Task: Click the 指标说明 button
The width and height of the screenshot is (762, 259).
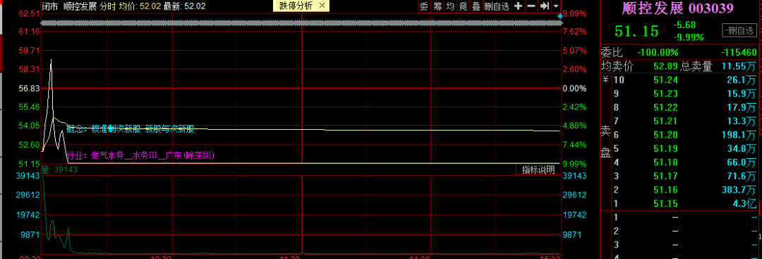Action: point(538,169)
